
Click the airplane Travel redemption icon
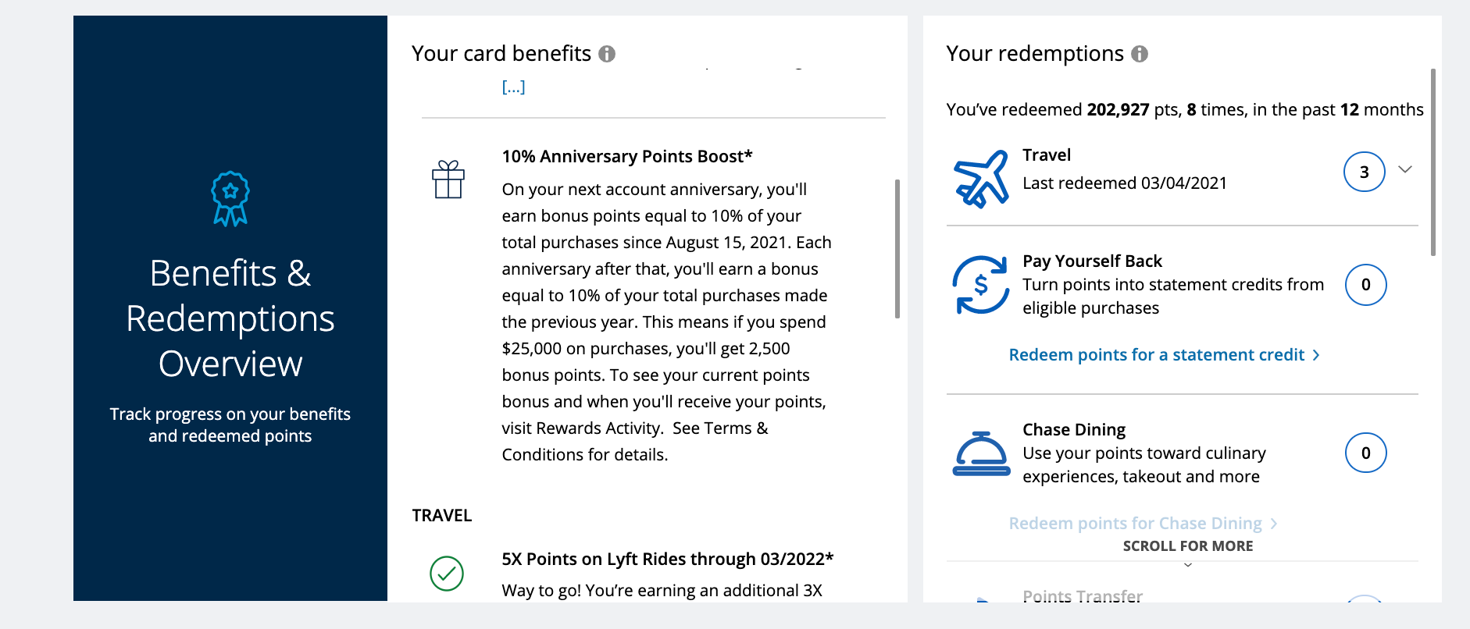(981, 179)
